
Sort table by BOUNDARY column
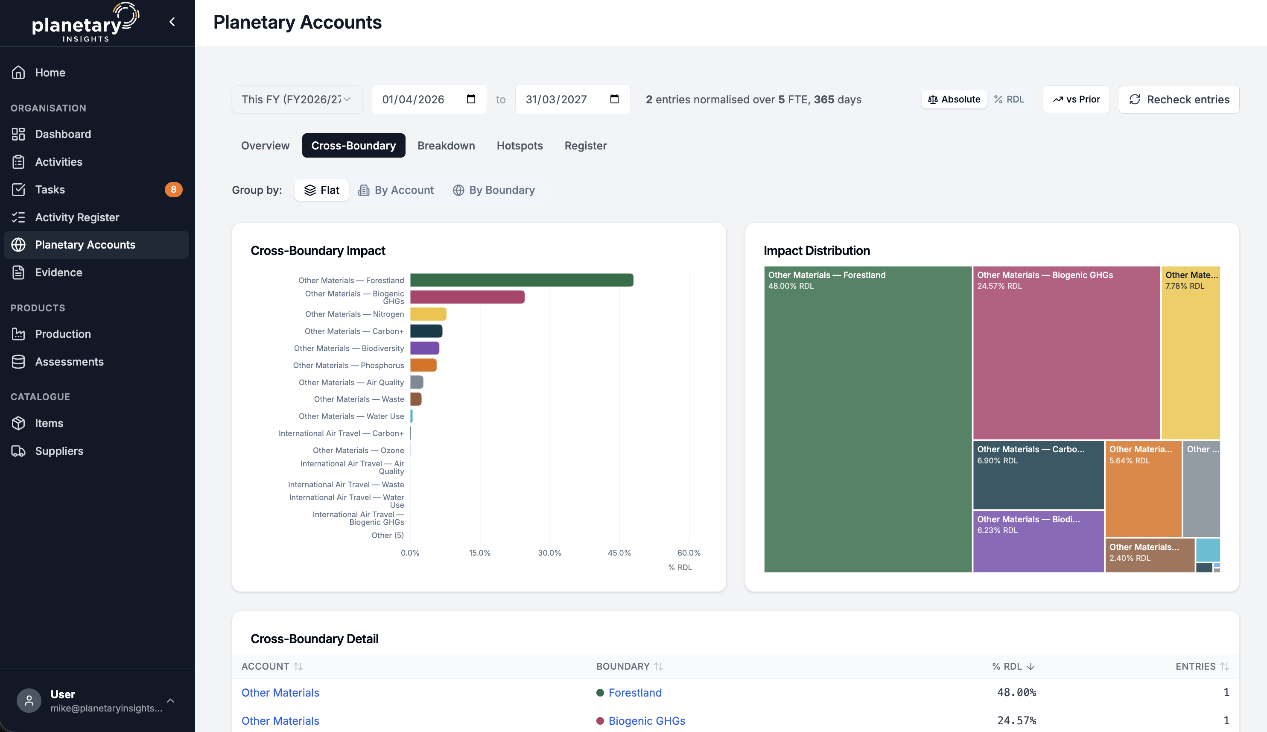[630, 666]
